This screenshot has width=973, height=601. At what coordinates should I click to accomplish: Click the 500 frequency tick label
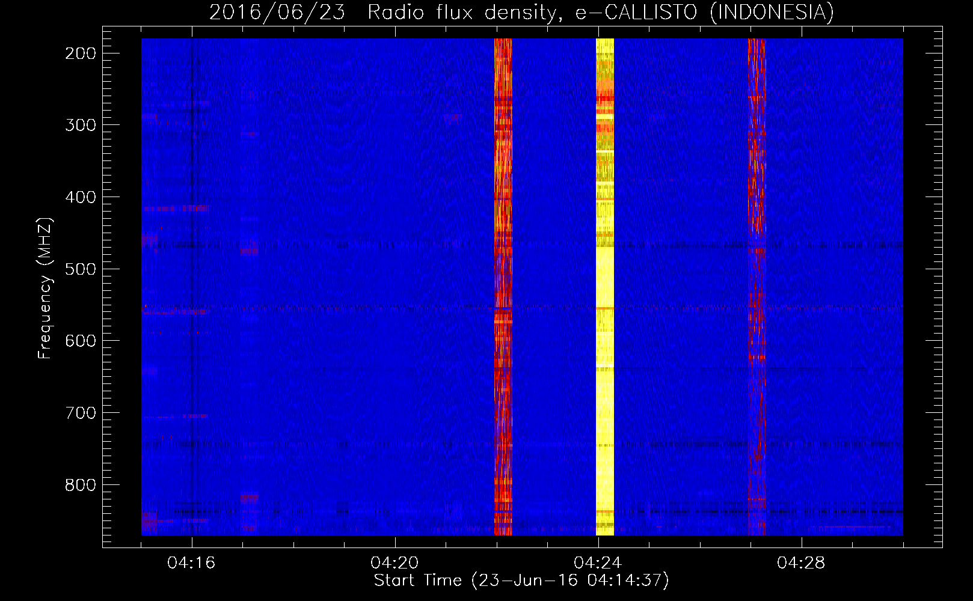coord(81,269)
